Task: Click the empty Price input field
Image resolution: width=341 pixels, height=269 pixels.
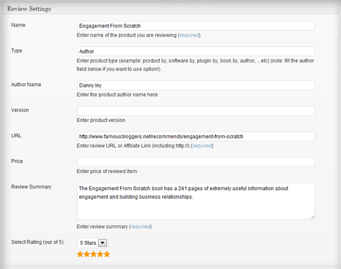Action: [x=196, y=162]
